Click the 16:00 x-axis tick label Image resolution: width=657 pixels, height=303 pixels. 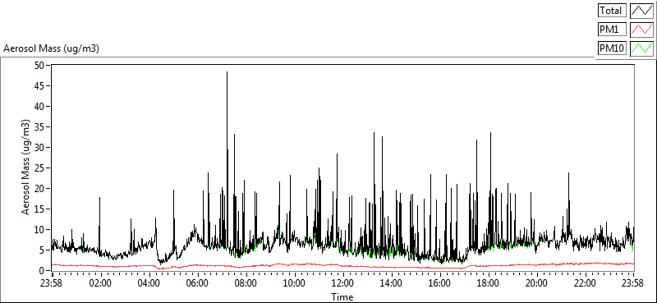[440, 283]
